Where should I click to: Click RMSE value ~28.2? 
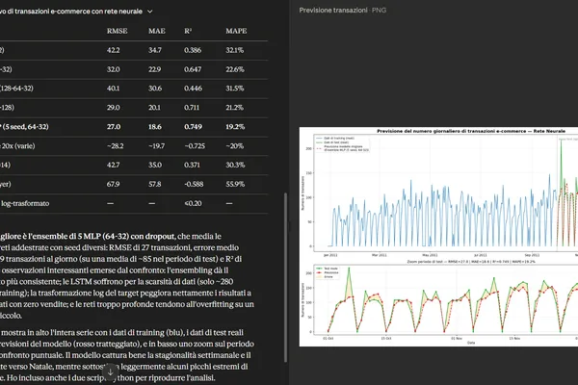[x=115, y=146]
